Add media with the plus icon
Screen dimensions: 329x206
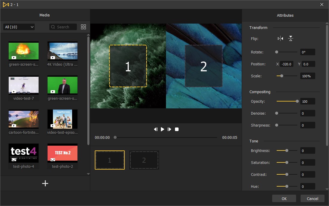pyautogui.click(x=45, y=183)
